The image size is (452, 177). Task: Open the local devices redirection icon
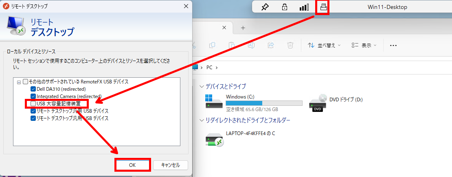(x=323, y=7)
